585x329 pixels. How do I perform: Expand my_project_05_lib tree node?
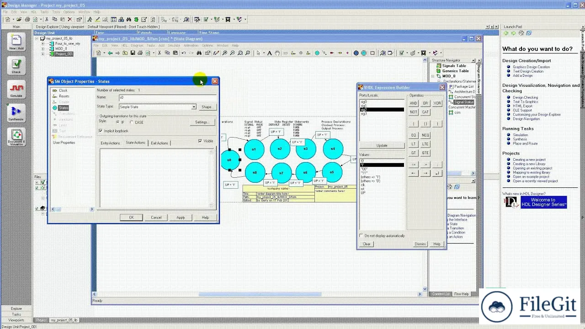tap(37, 39)
